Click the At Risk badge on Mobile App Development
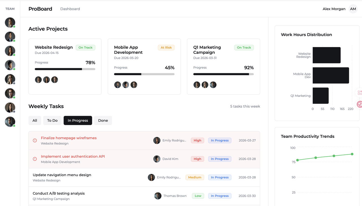362x206 pixels. point(166,48)
